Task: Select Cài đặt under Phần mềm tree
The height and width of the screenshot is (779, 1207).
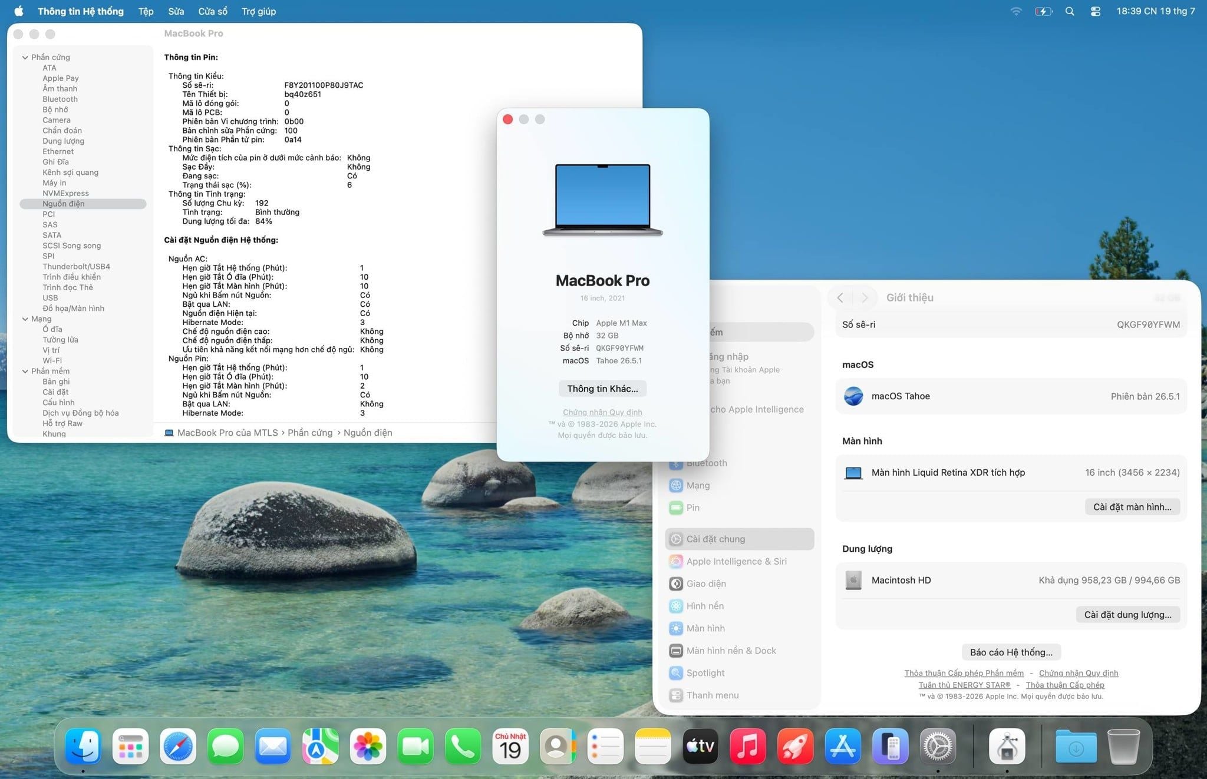Action: (x=55, y=392)
